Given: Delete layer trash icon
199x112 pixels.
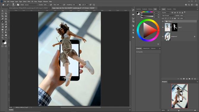Looking at the screenshot, I should click(x=195, y=79).
